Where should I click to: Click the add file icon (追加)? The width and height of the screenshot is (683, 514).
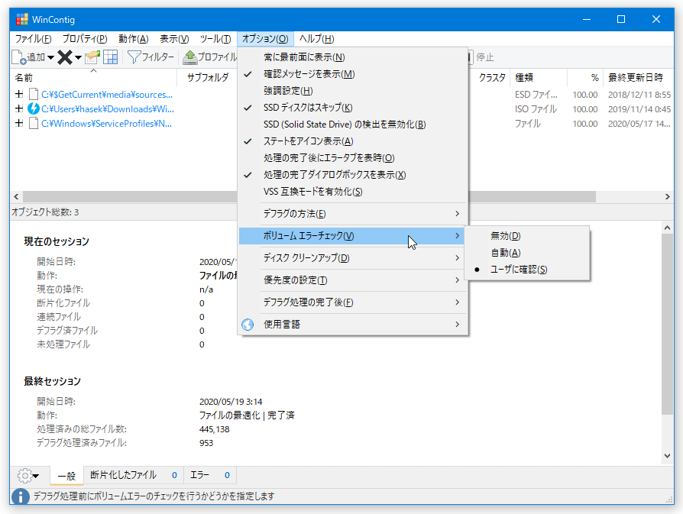pyautogui.click(x=19, y=57)
